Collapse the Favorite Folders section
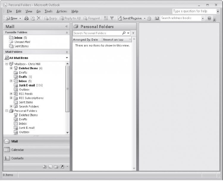This screenshot has height=181, width=223. pyautogui.click(x=67, y=33)
